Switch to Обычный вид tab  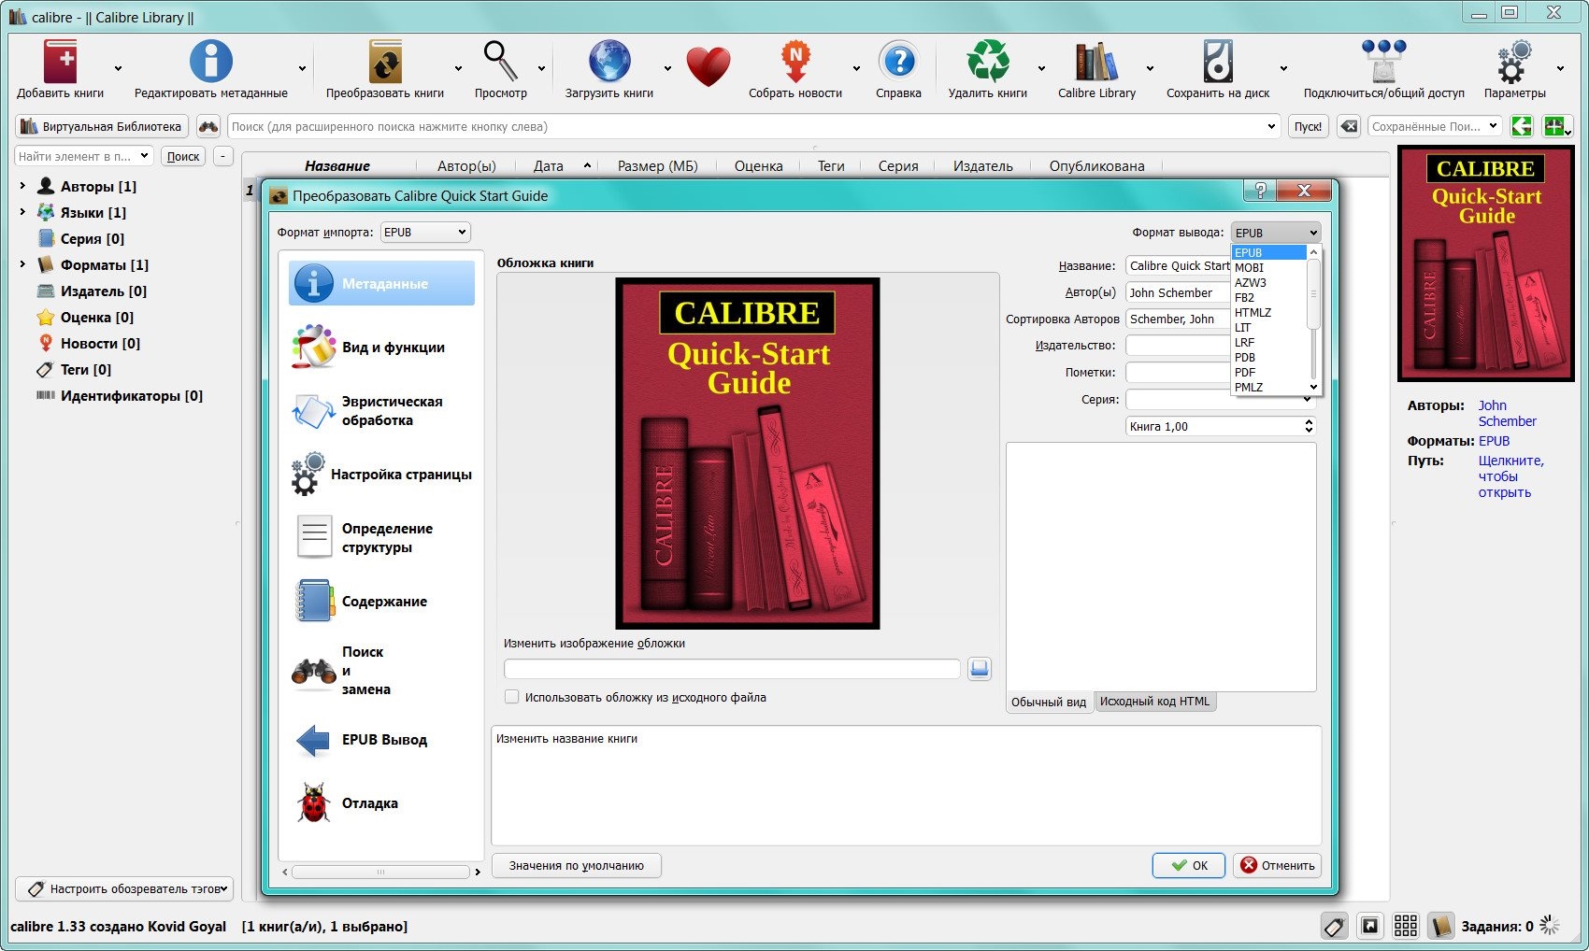tap(1049, 702)
